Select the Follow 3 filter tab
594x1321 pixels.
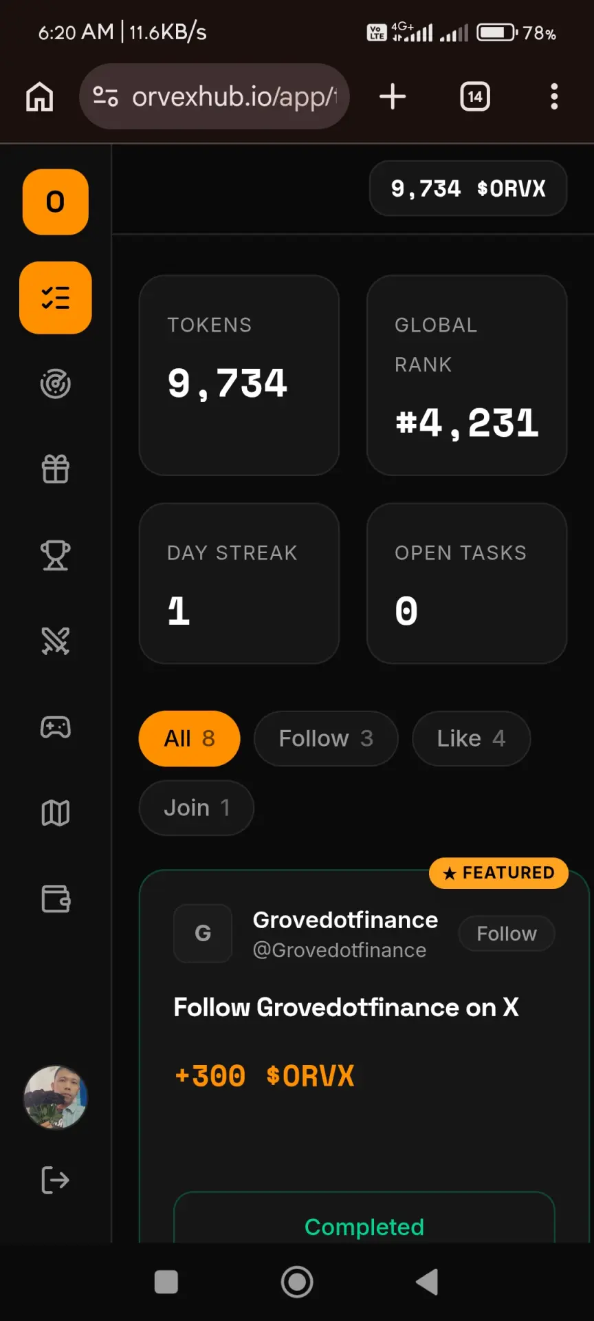point(326,739)
